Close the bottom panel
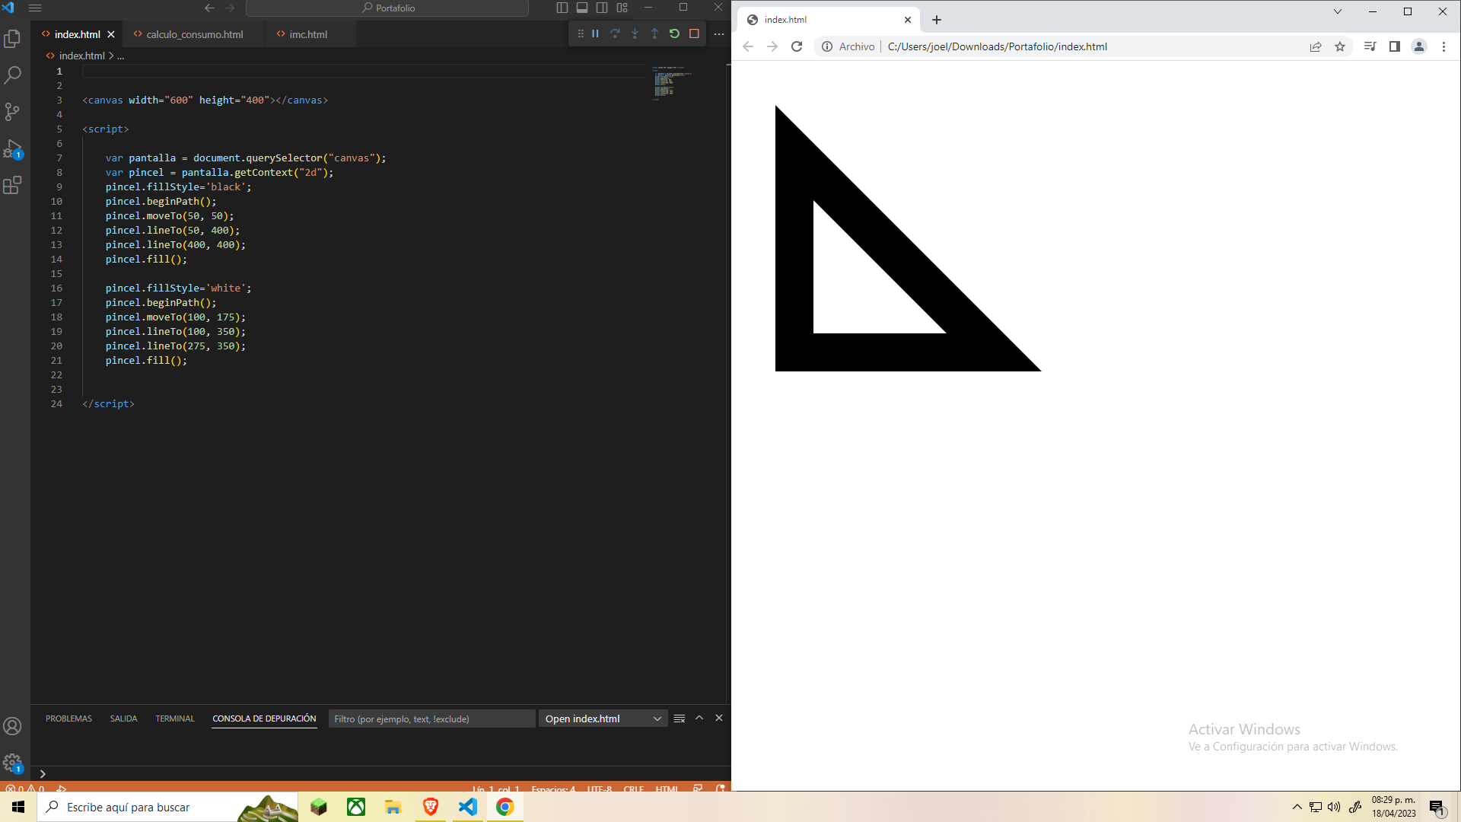The width and height of the screenshot is (1461, 822). point(719,718)
